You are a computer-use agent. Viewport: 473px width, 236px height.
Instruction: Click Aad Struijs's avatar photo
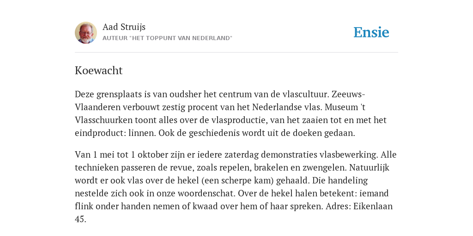click(x=86, y=33)
